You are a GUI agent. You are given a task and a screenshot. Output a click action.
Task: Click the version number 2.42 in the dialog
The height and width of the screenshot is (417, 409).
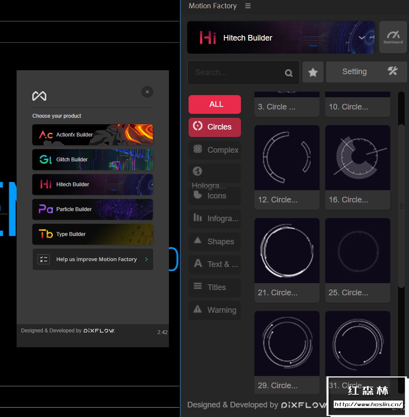coord(162,332)
